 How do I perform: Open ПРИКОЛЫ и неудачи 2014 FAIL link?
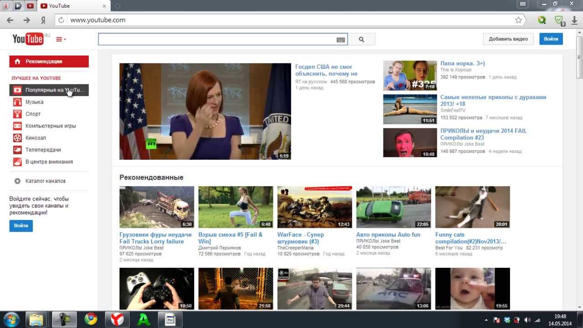click(x=483, y=134)
